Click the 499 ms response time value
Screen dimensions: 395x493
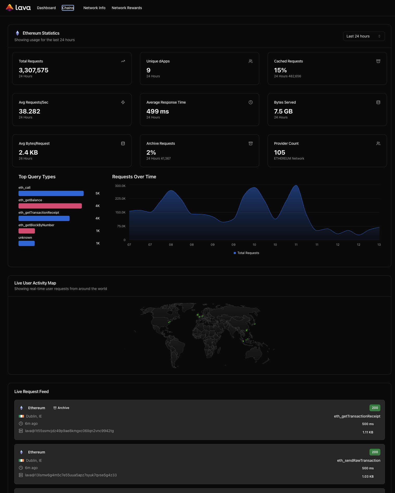(x=158, y=111)
